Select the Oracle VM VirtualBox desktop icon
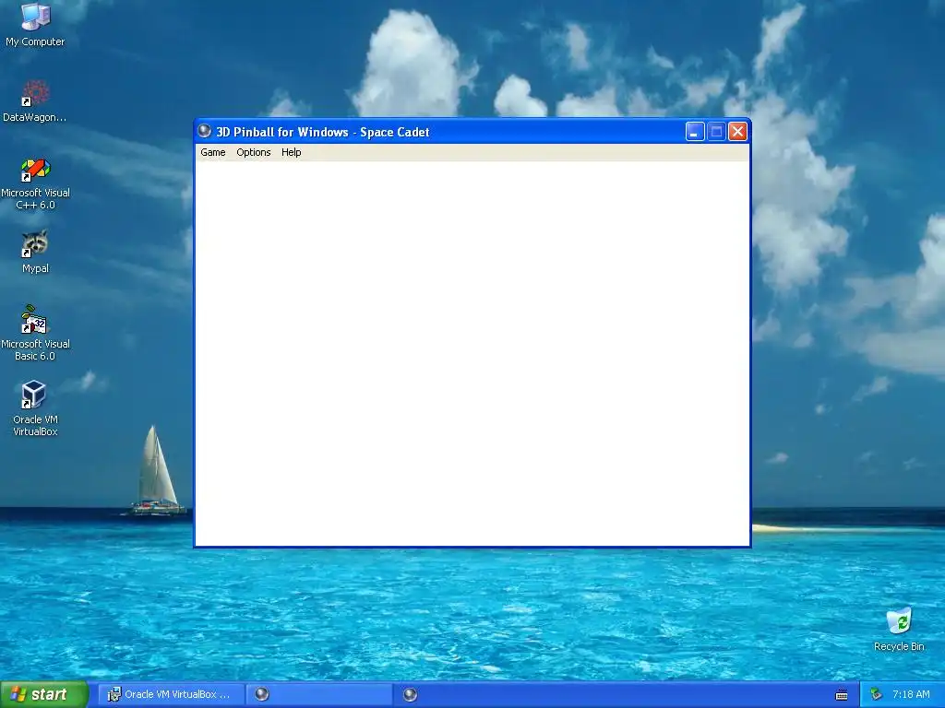945x708 pixels. point(35,408)
